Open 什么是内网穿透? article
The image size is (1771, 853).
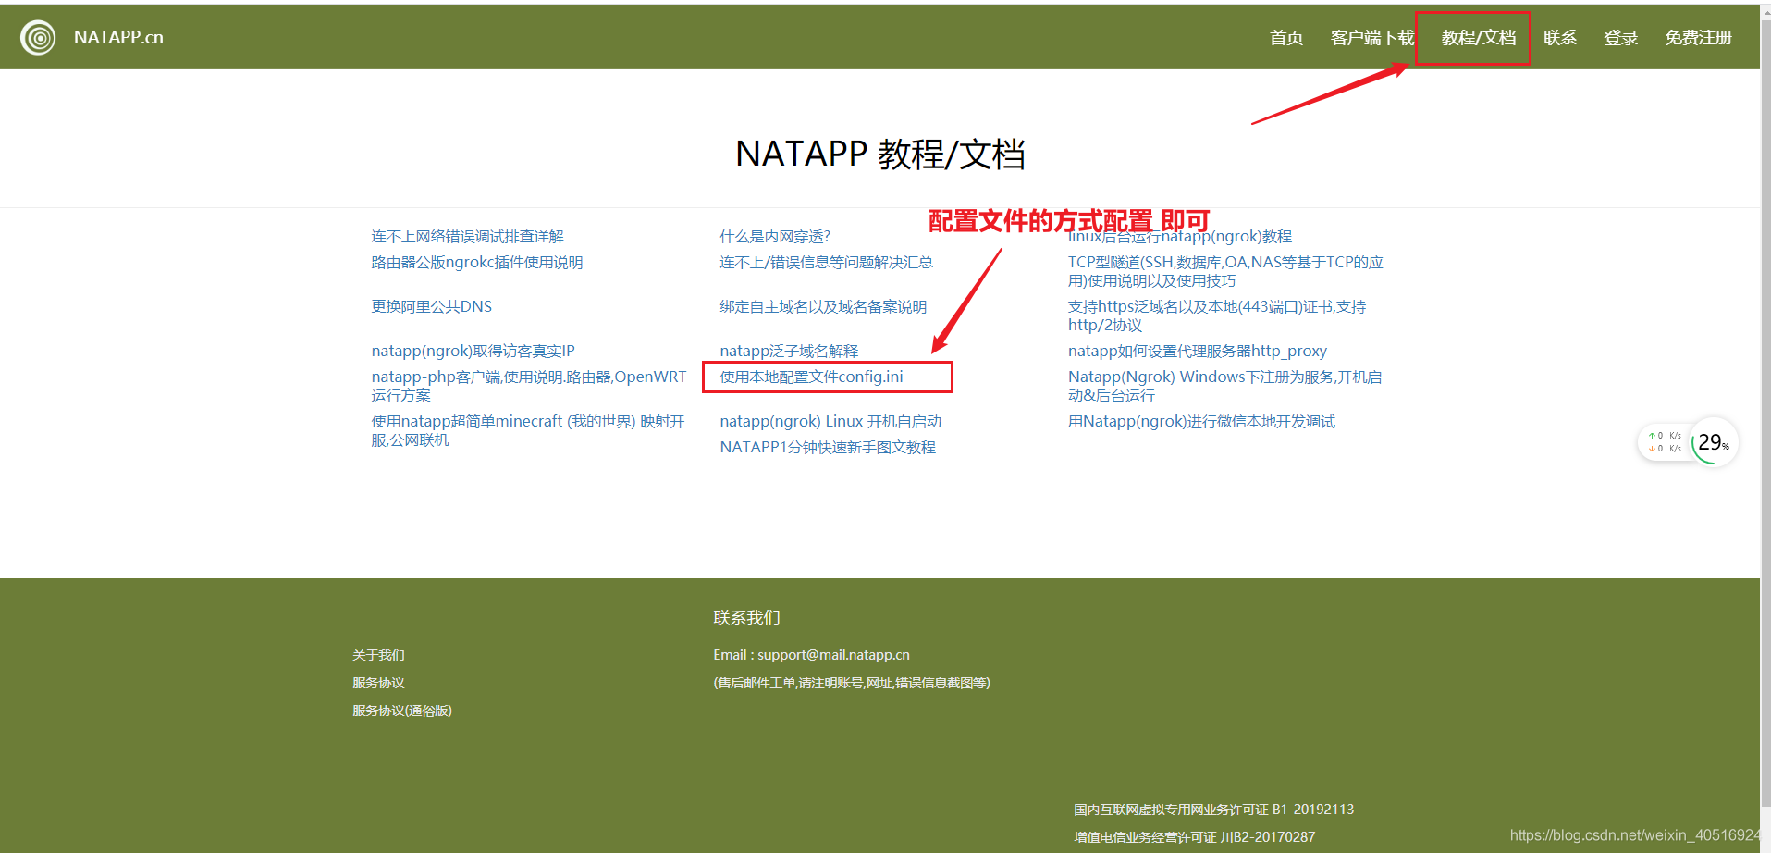pos(775,237)
